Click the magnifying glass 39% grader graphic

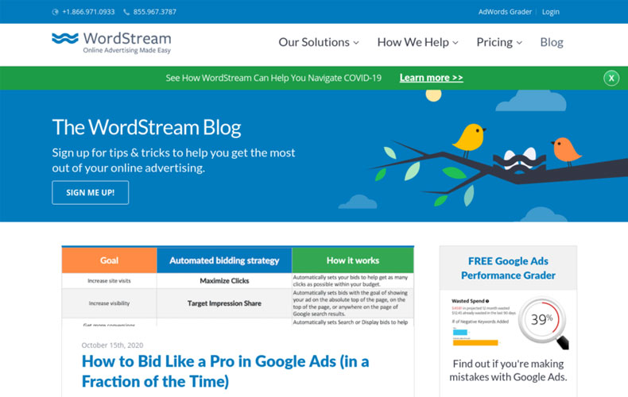click(x=543, y=322)
